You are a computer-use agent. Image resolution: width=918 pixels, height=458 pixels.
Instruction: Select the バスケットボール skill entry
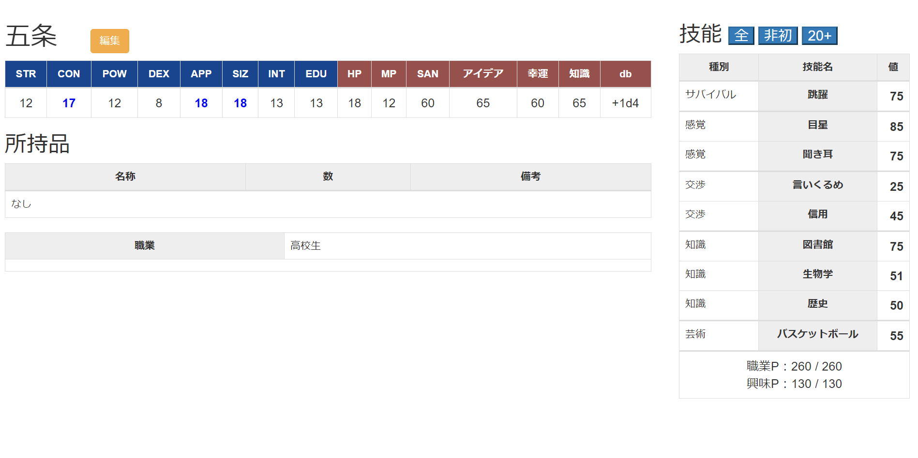817,334
